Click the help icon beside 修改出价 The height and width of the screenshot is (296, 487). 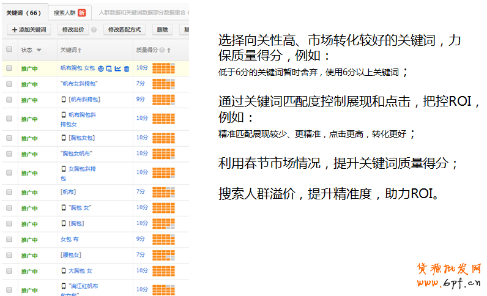pyautogui.click(x=94, y=29)
